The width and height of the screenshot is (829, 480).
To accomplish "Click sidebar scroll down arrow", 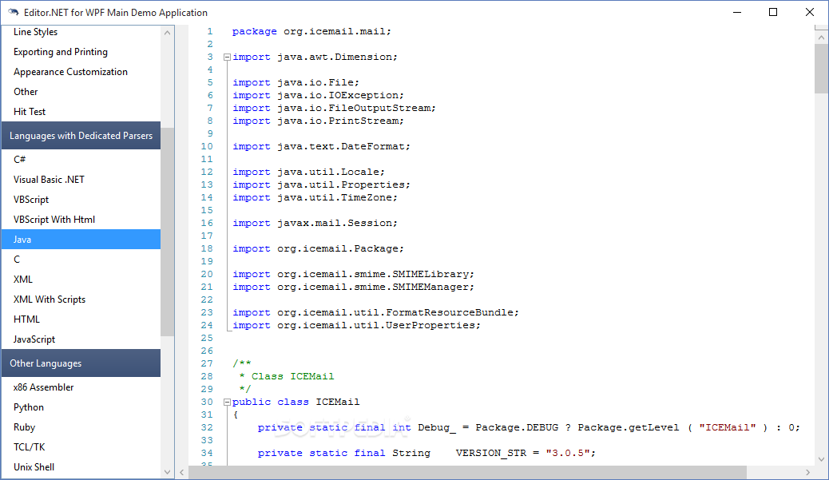I will (167, 471).
